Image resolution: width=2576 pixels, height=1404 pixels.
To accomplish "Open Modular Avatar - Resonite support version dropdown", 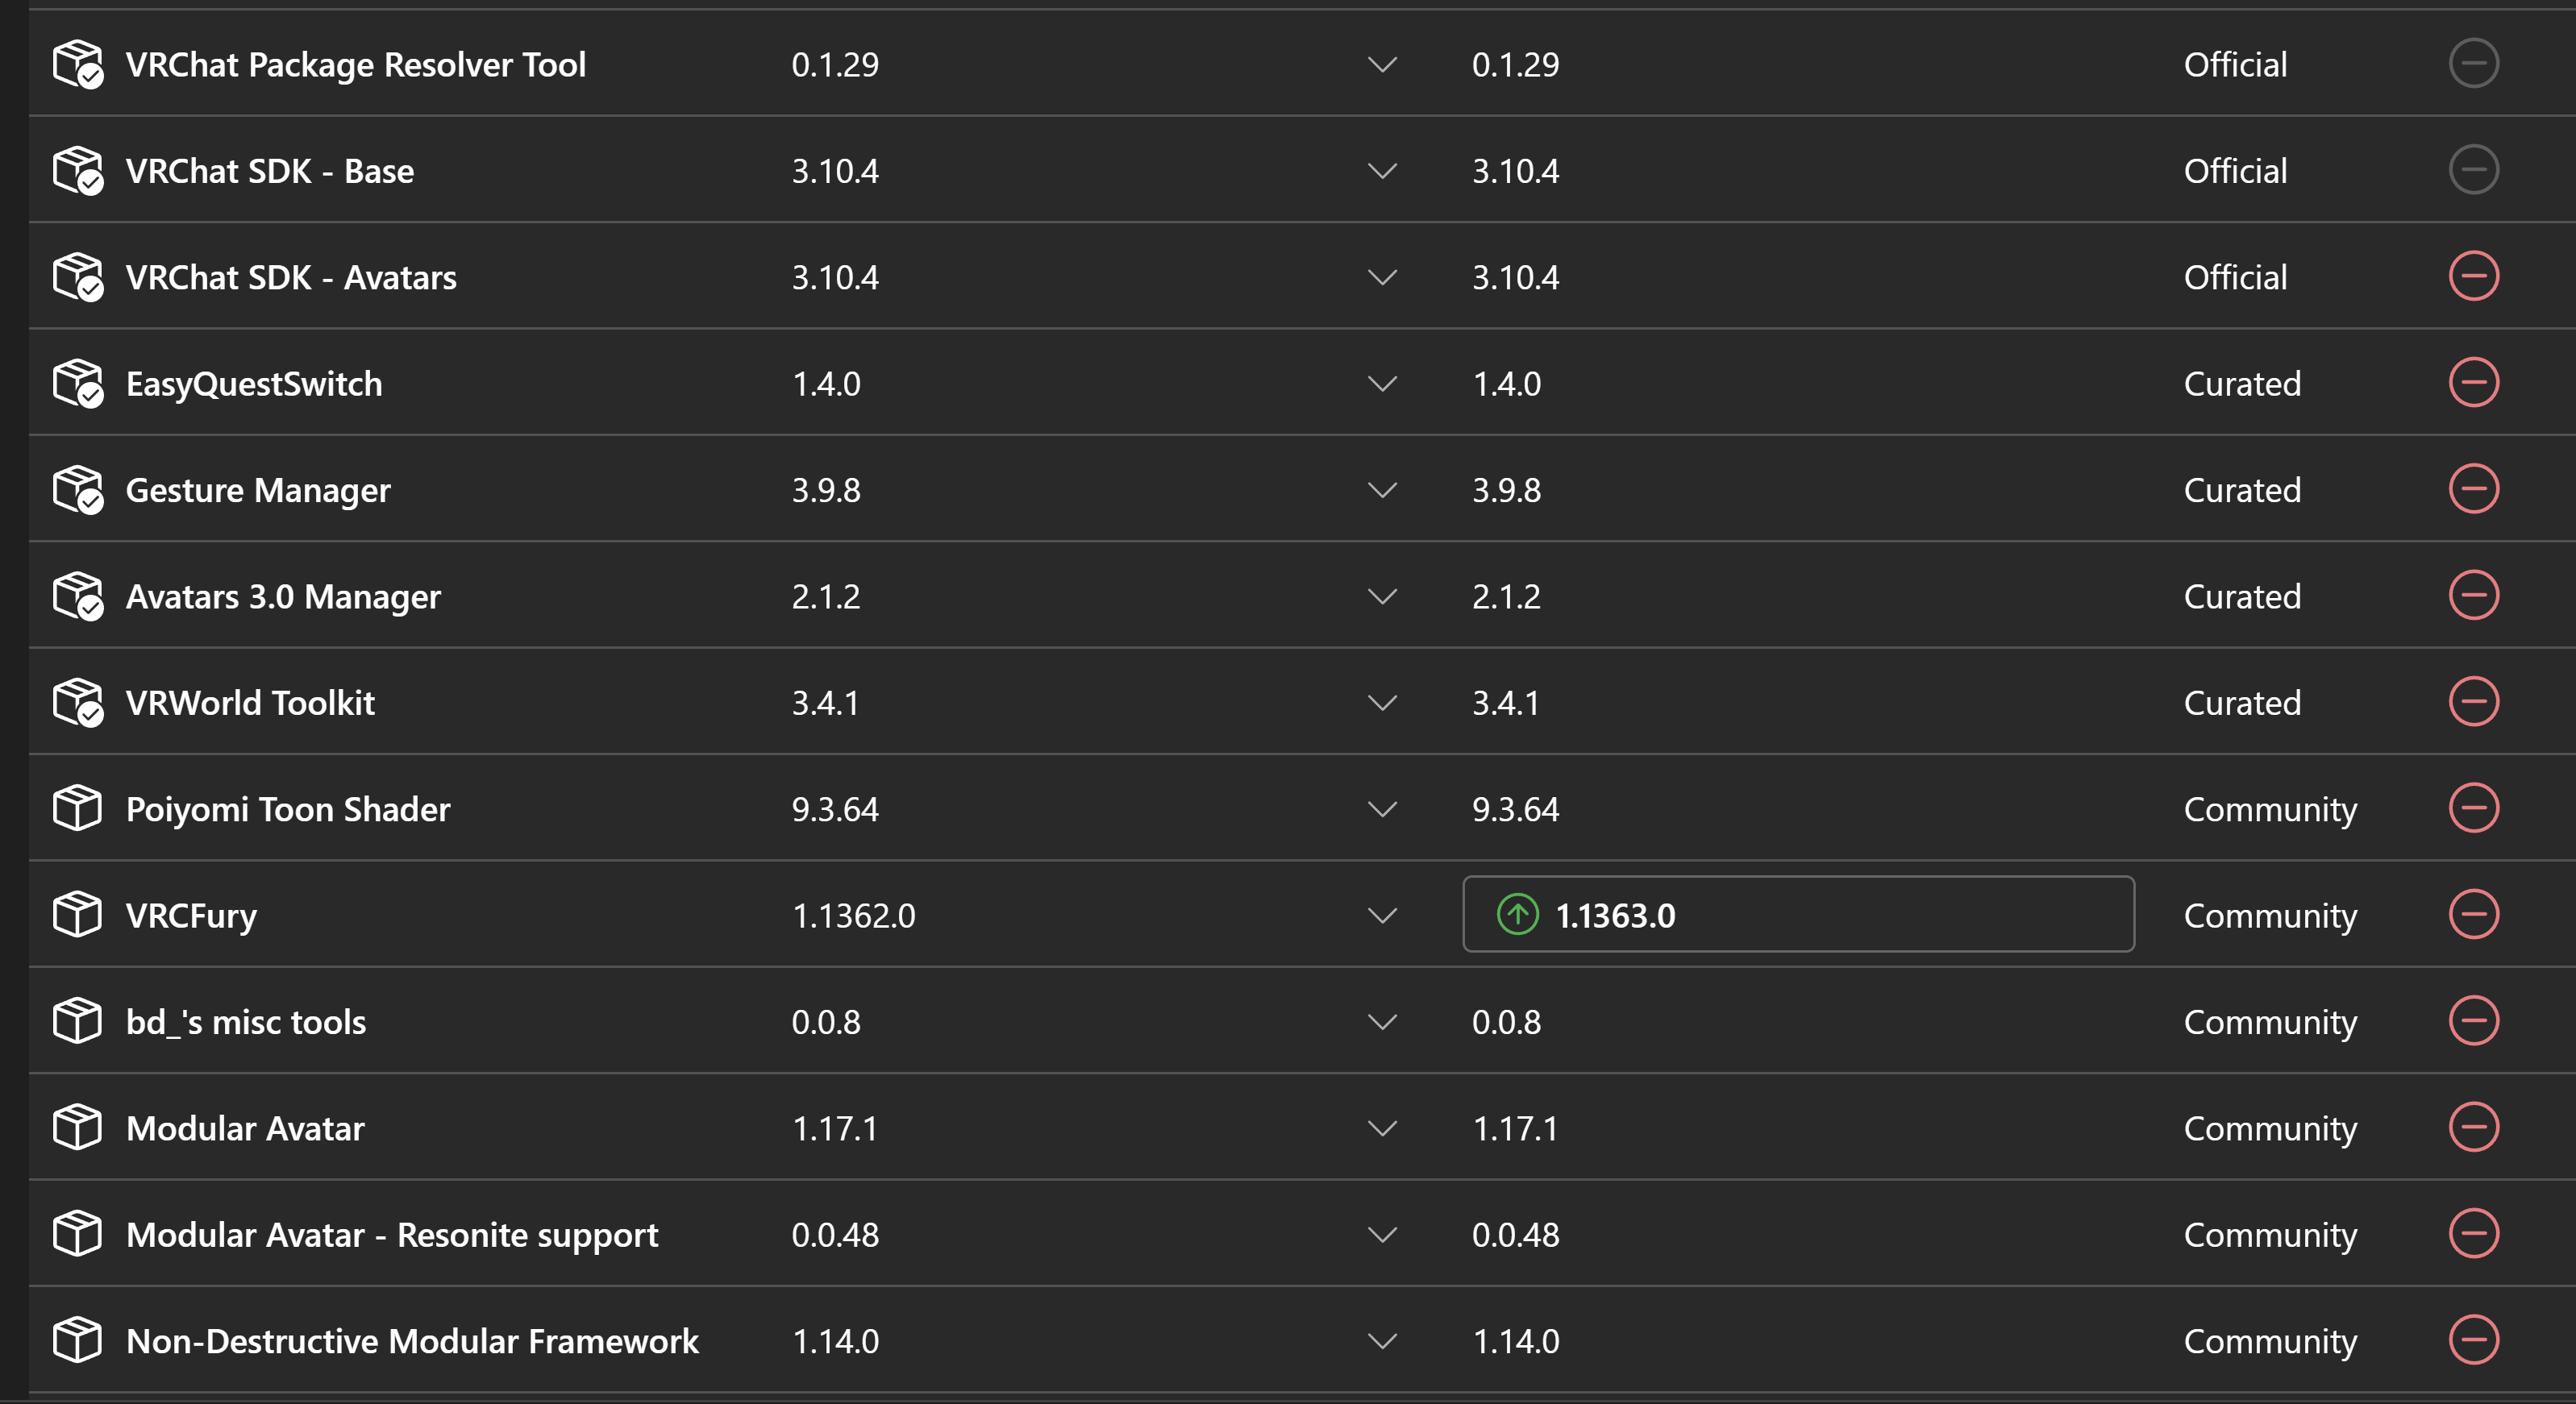I will [x=1381, y=1234].
